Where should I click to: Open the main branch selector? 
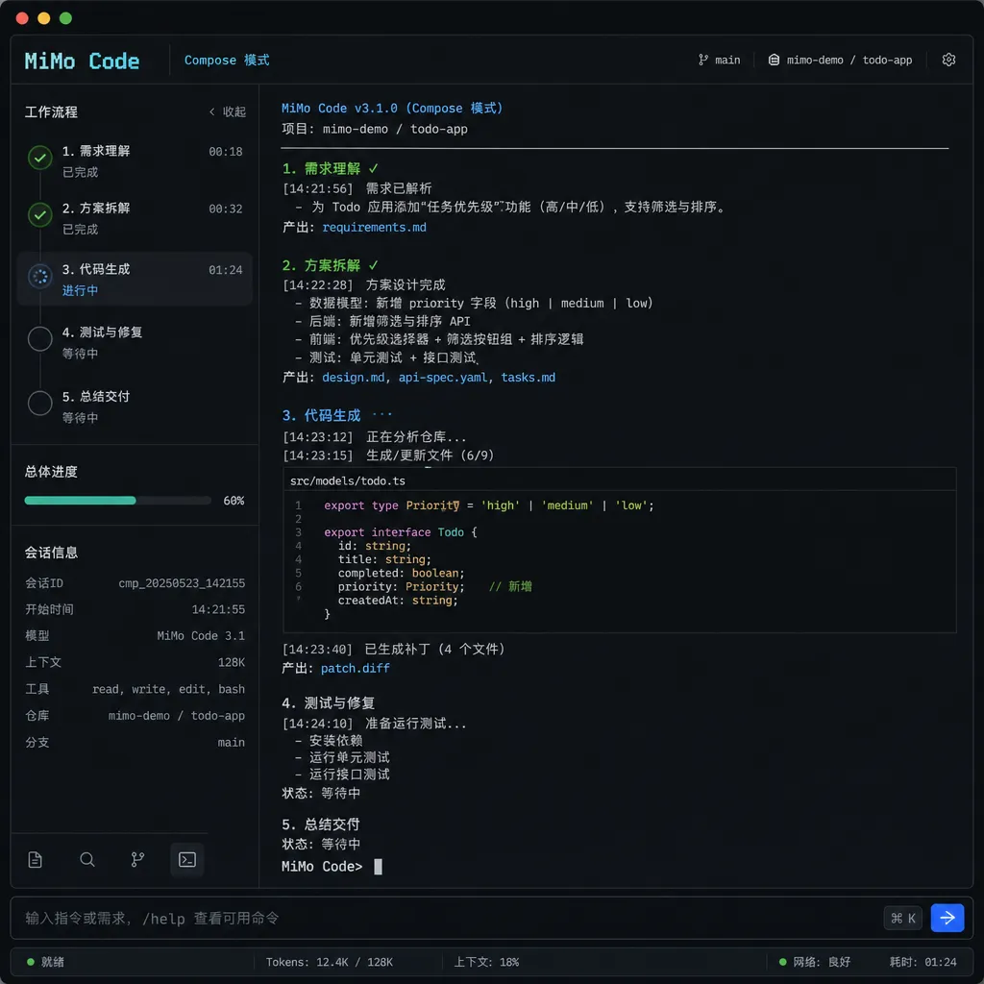pyautogui.click(x=719, y=60)
